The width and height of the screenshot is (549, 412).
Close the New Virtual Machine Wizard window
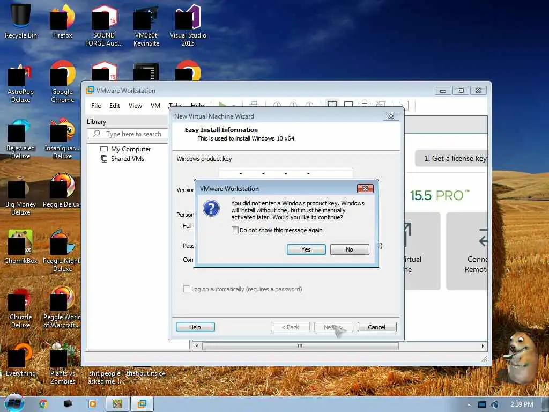point(391,116)
